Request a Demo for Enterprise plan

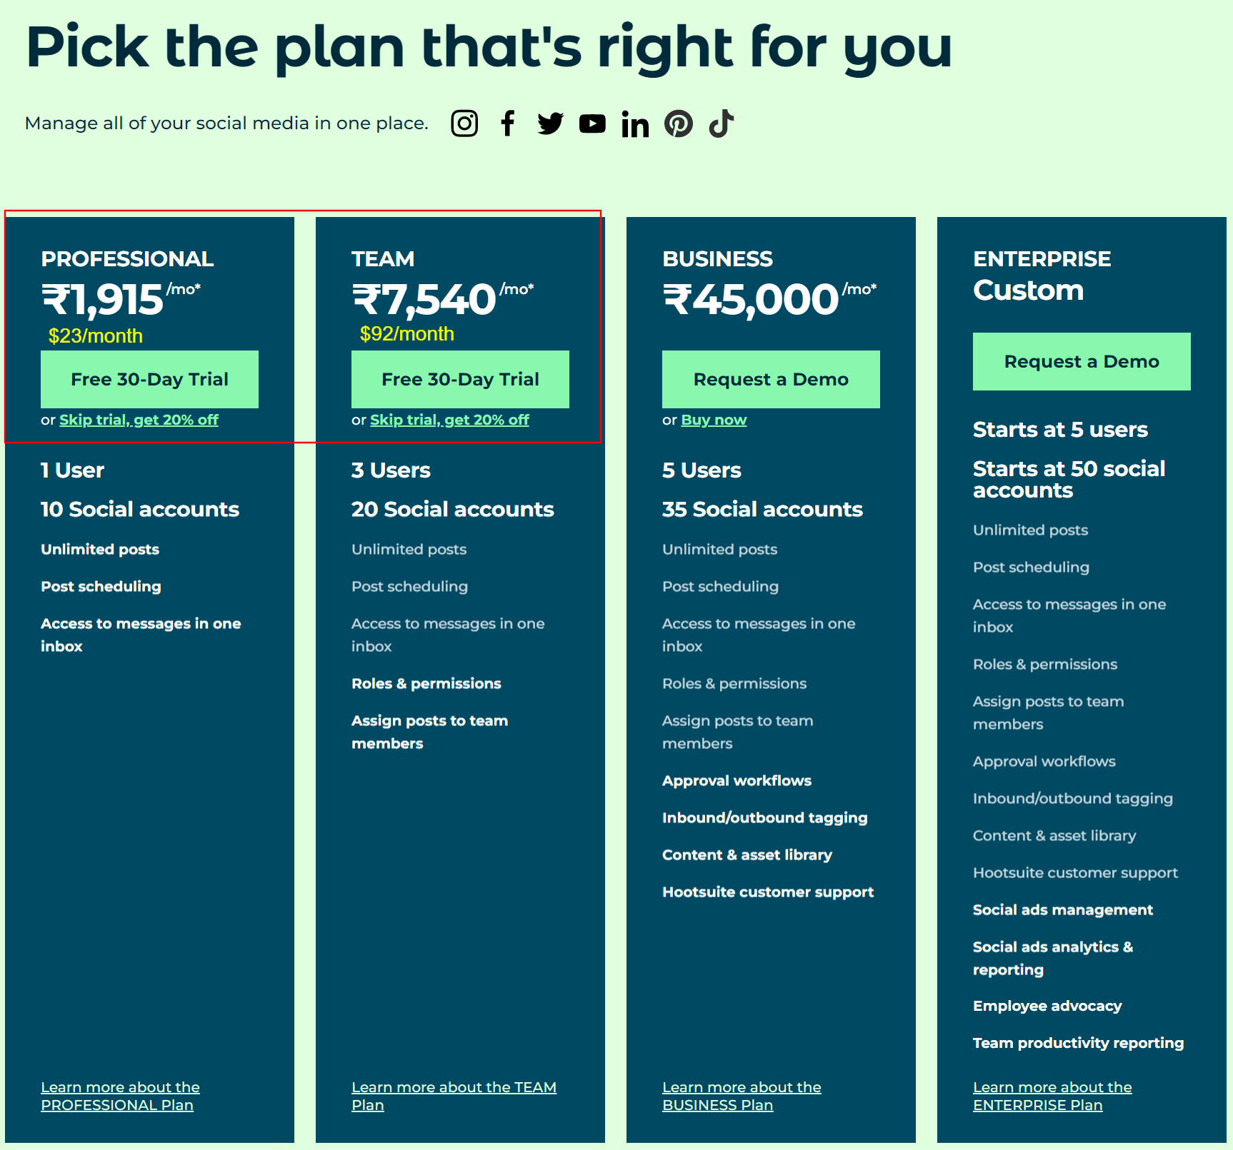pyautogui.click(x=1082, y=361)
